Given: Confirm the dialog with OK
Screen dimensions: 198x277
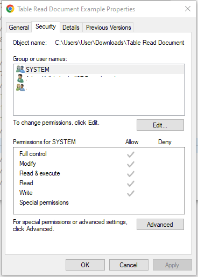Looking at the screenshot, I should 85,265.
